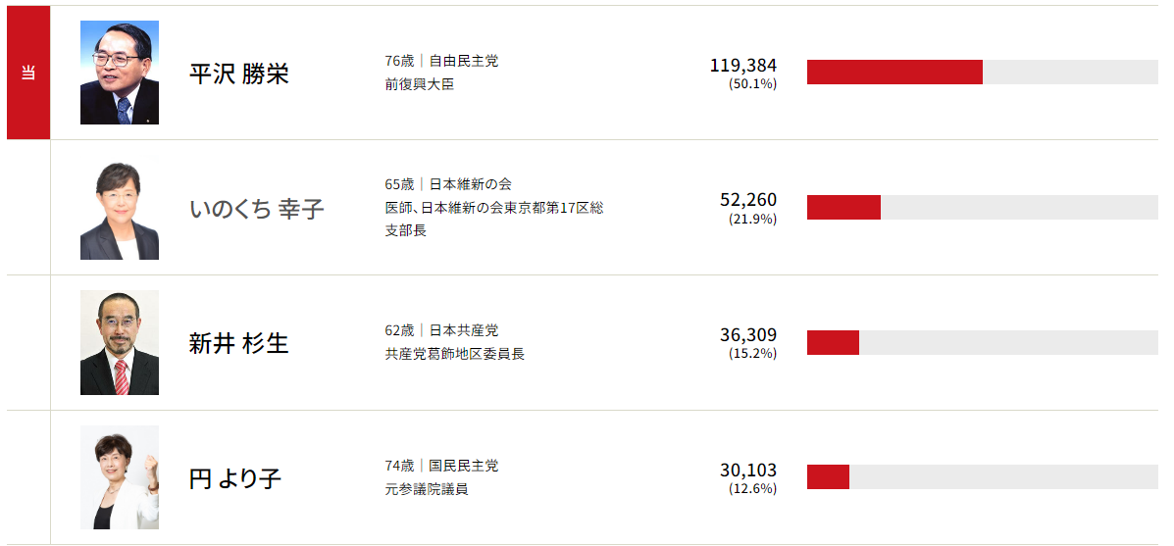Click the 52,260 vote count
The height and width of the screenshot is (546, 1174).
[x=747, y=200]
